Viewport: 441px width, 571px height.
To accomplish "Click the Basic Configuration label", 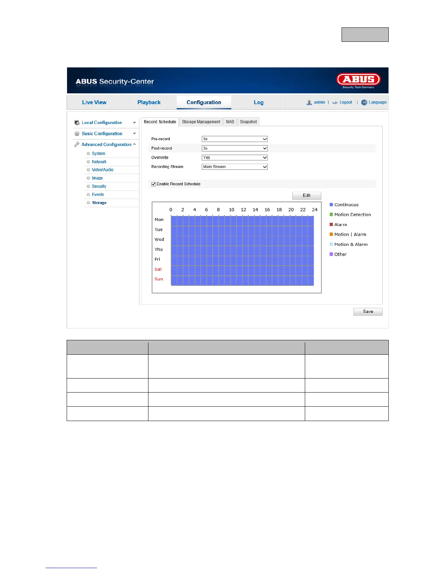I will (x=102, y=133).
